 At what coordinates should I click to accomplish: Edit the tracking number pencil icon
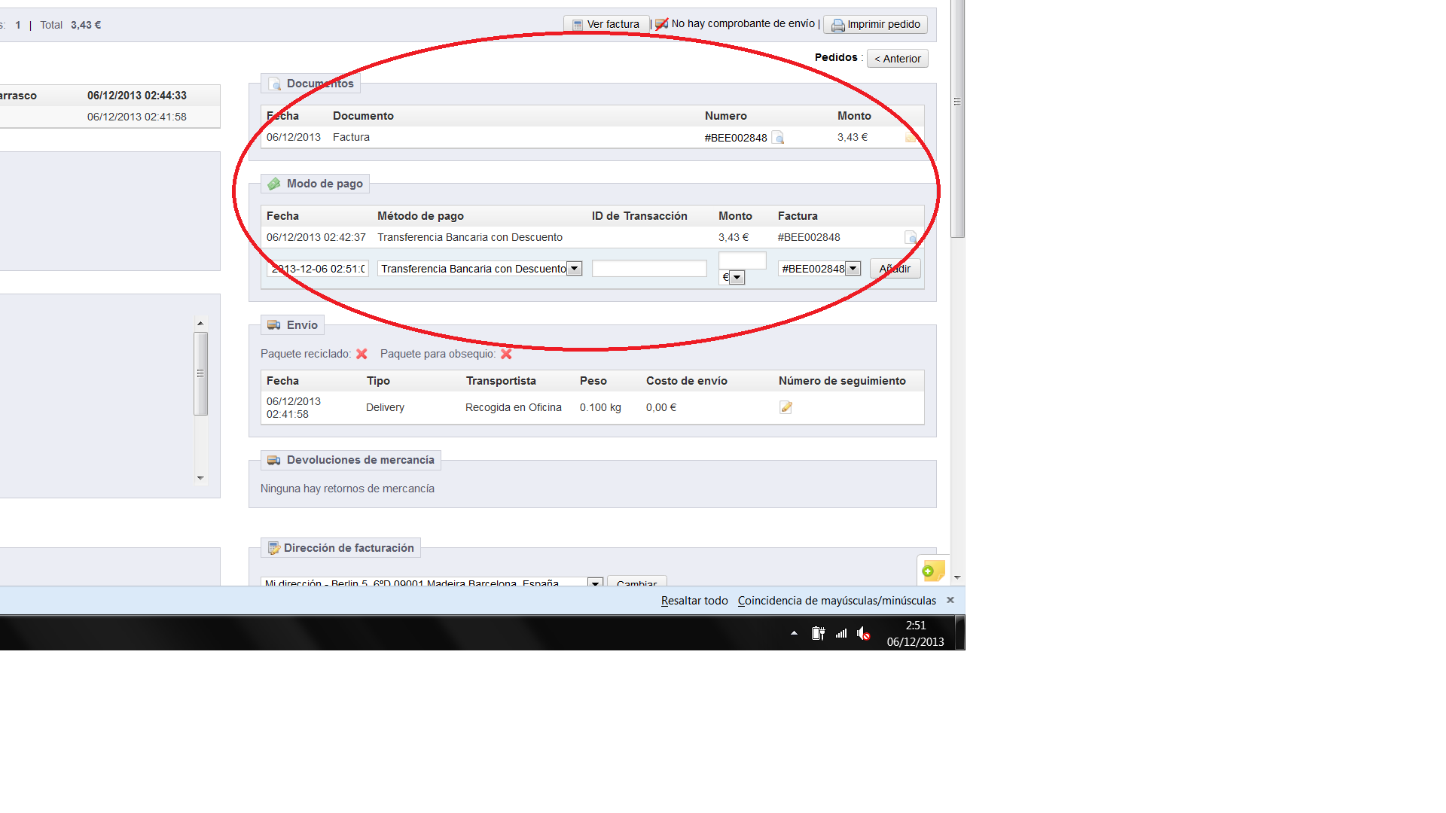click(786, 407)
